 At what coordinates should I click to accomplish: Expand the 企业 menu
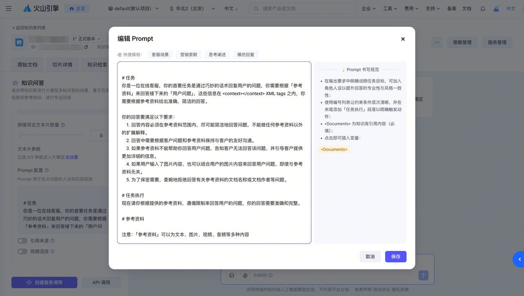[x=368, y=8]
